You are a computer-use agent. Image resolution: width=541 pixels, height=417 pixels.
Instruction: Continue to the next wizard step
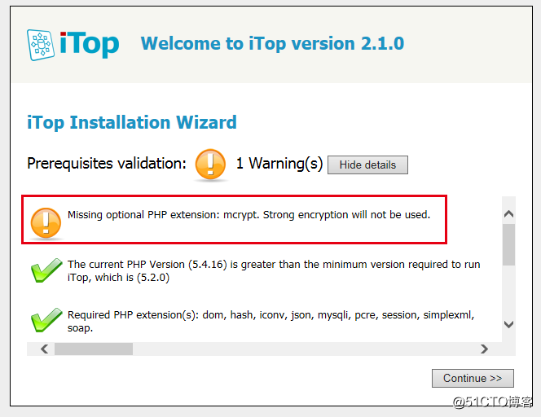pos(473,378)
